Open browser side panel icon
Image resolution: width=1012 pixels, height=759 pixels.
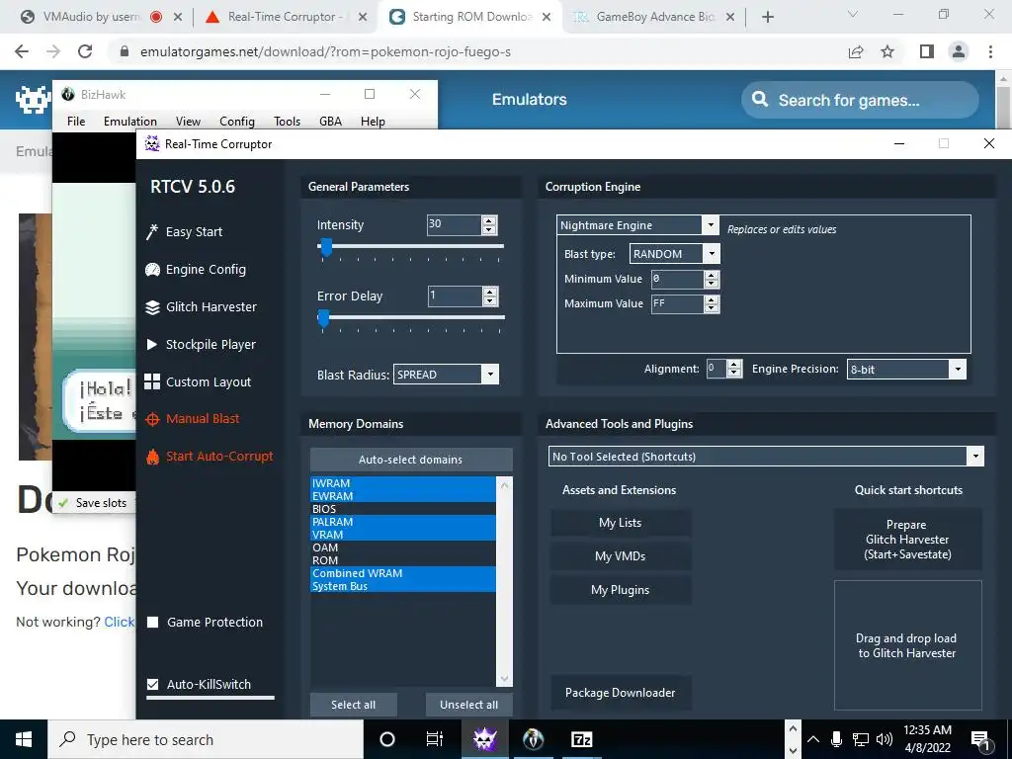[x=927, y=51]
